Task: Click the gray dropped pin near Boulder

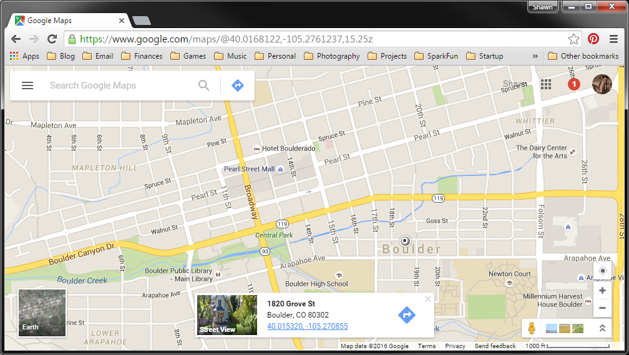Action: [x=405, y=241]
